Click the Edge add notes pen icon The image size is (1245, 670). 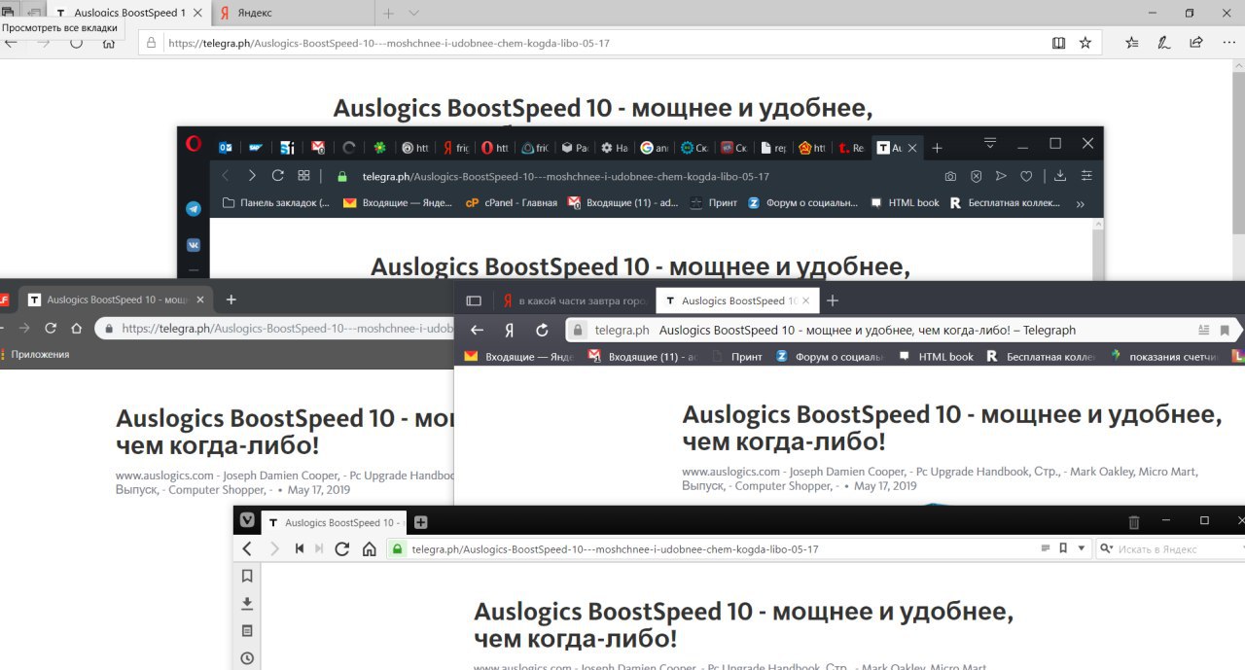[1164, 43]
